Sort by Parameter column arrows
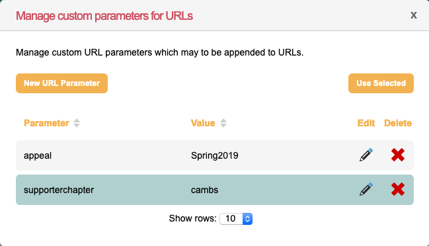The height and width of the screenshot is (246, 429). (77, 123)
